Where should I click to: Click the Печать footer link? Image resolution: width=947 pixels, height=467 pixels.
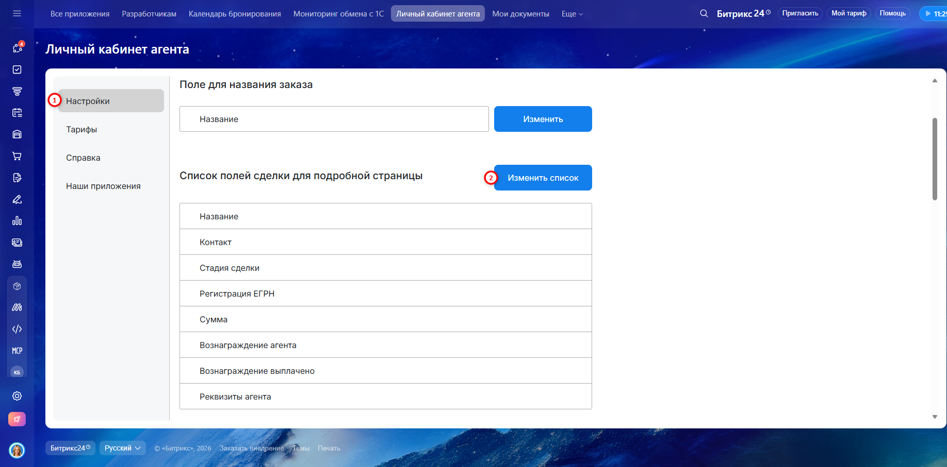[329, 448]
